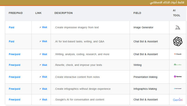Click Free/paid label in Infographics Making row

pos(15,89)
